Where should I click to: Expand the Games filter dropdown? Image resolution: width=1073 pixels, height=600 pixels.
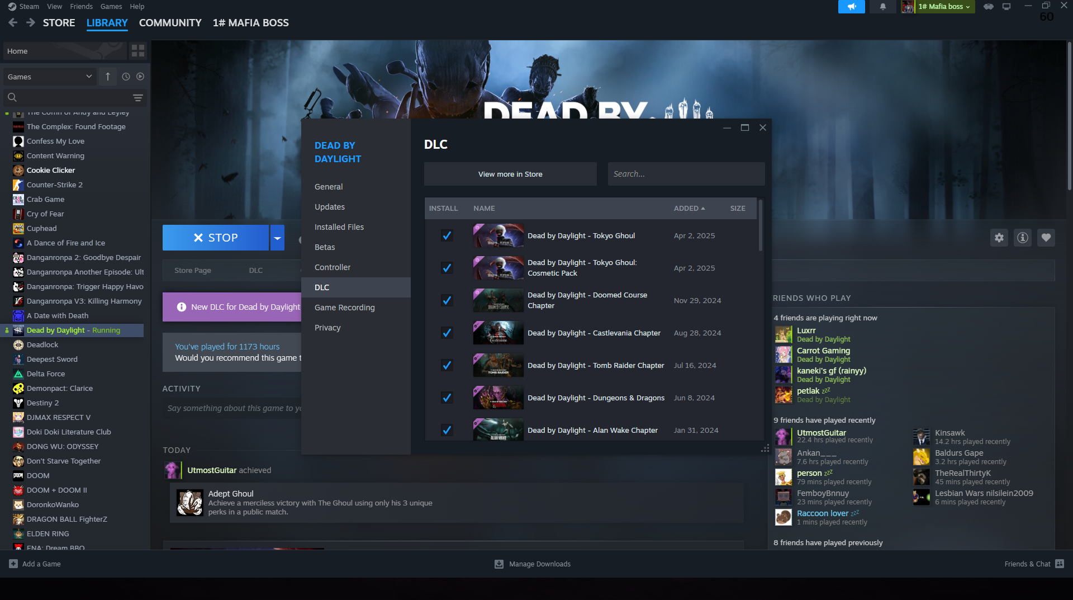click(49, 77)
